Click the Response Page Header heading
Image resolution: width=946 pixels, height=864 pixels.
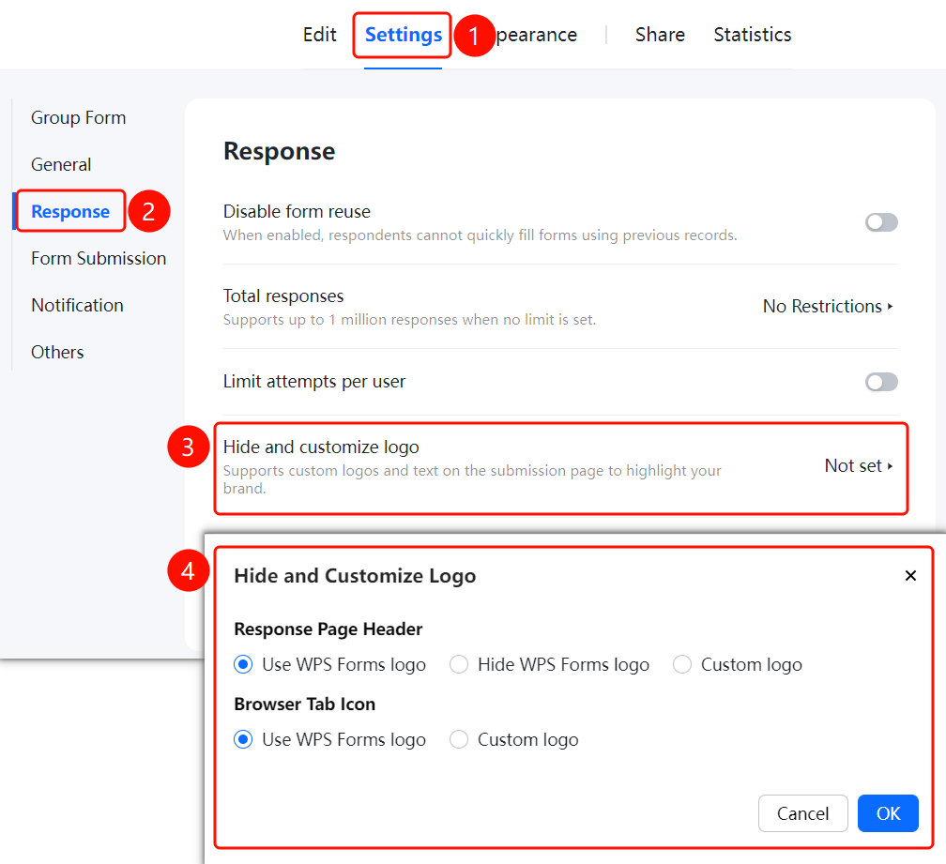tap(328, 629)
